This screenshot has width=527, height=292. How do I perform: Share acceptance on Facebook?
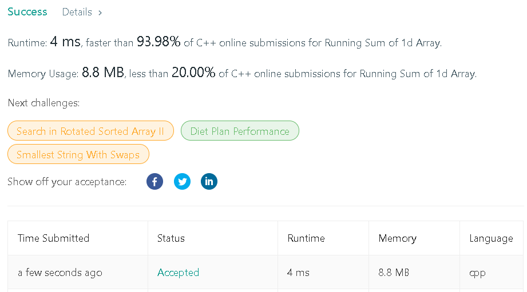pyautogui.click(x=154, y=182)
